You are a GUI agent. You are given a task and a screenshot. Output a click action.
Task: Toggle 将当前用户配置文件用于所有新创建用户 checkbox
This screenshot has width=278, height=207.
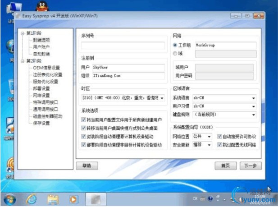83,120
